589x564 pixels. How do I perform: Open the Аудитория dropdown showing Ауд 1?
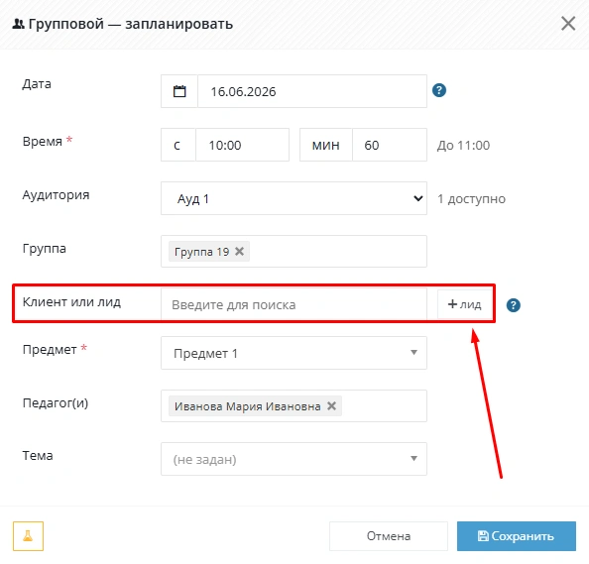tap(294, 198)
